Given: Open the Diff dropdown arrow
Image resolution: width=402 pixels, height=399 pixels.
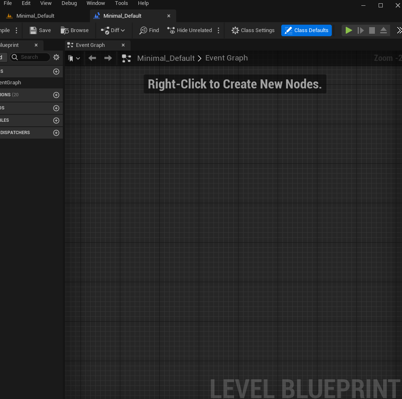Looking at the screenshot, I should click(x=123, y=30).
